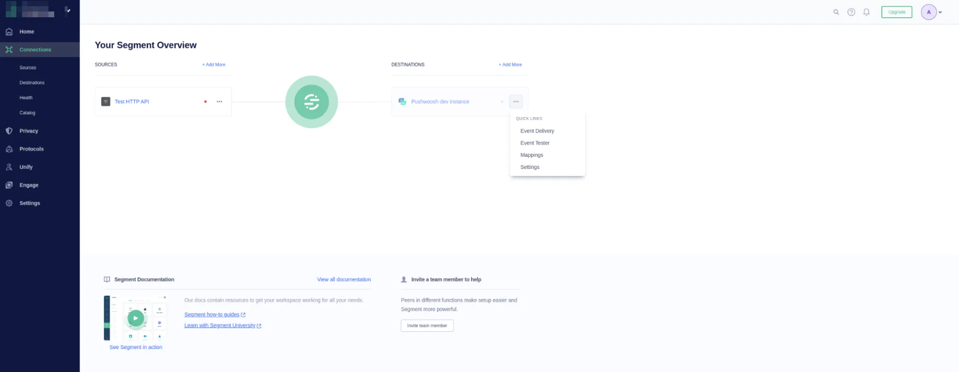The width and height of the screenshot is (959, 372).
Task: Click the search magnifier icon
Action: point(836,12)
